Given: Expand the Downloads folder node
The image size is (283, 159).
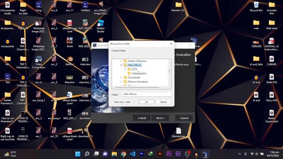Looking at the screenshot, I should click(x=121, y=78).
